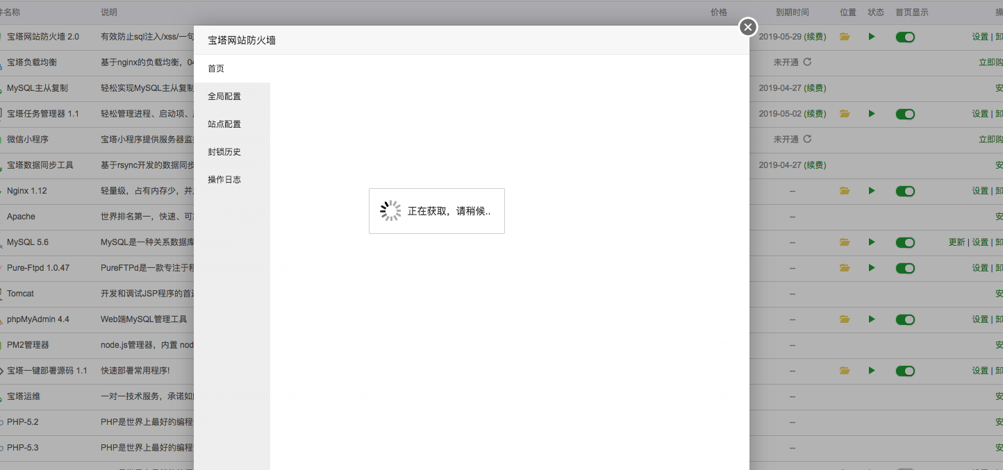Click 更新 for MySQL 5.6 row

point(956,242)
